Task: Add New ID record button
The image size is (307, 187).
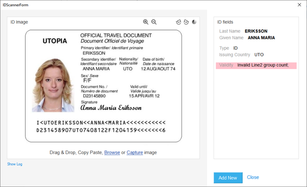Action: point(228,178)
